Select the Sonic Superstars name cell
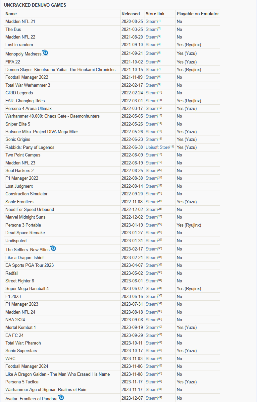The height and width of the screenshot is (402, 257). pyautogui.click(x=62, y=351)
